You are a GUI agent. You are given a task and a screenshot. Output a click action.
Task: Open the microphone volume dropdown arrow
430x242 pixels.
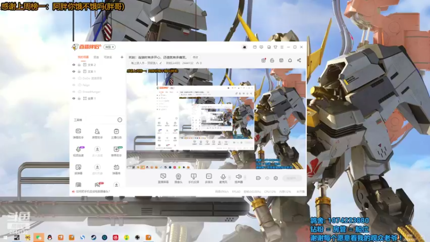pos(230,177)
